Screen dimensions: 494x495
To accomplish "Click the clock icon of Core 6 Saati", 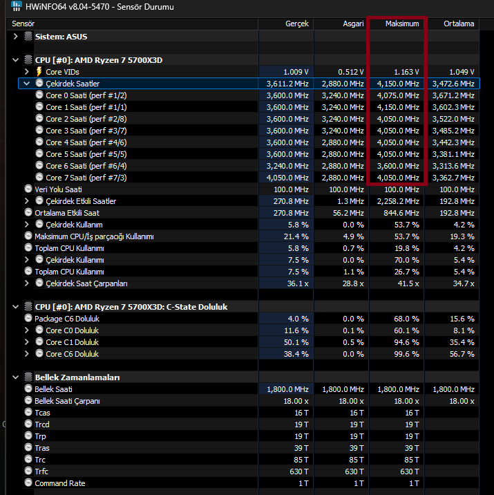I will (39, 165).
